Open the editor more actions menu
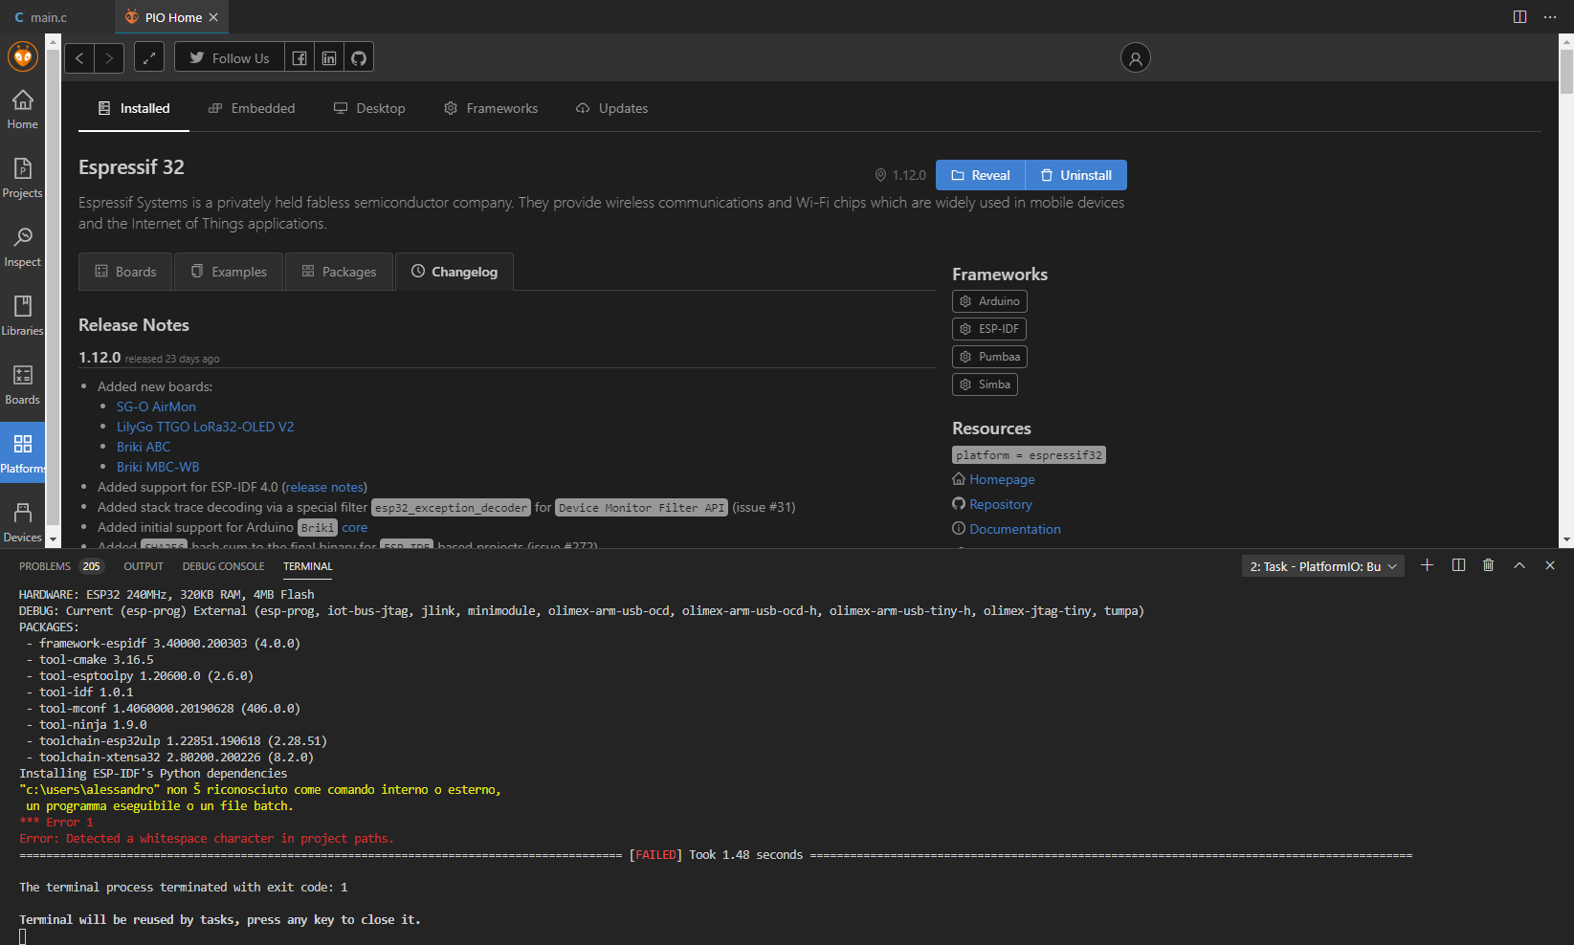The width and height of the screenshot is (1574, 945). point(1551,16)
